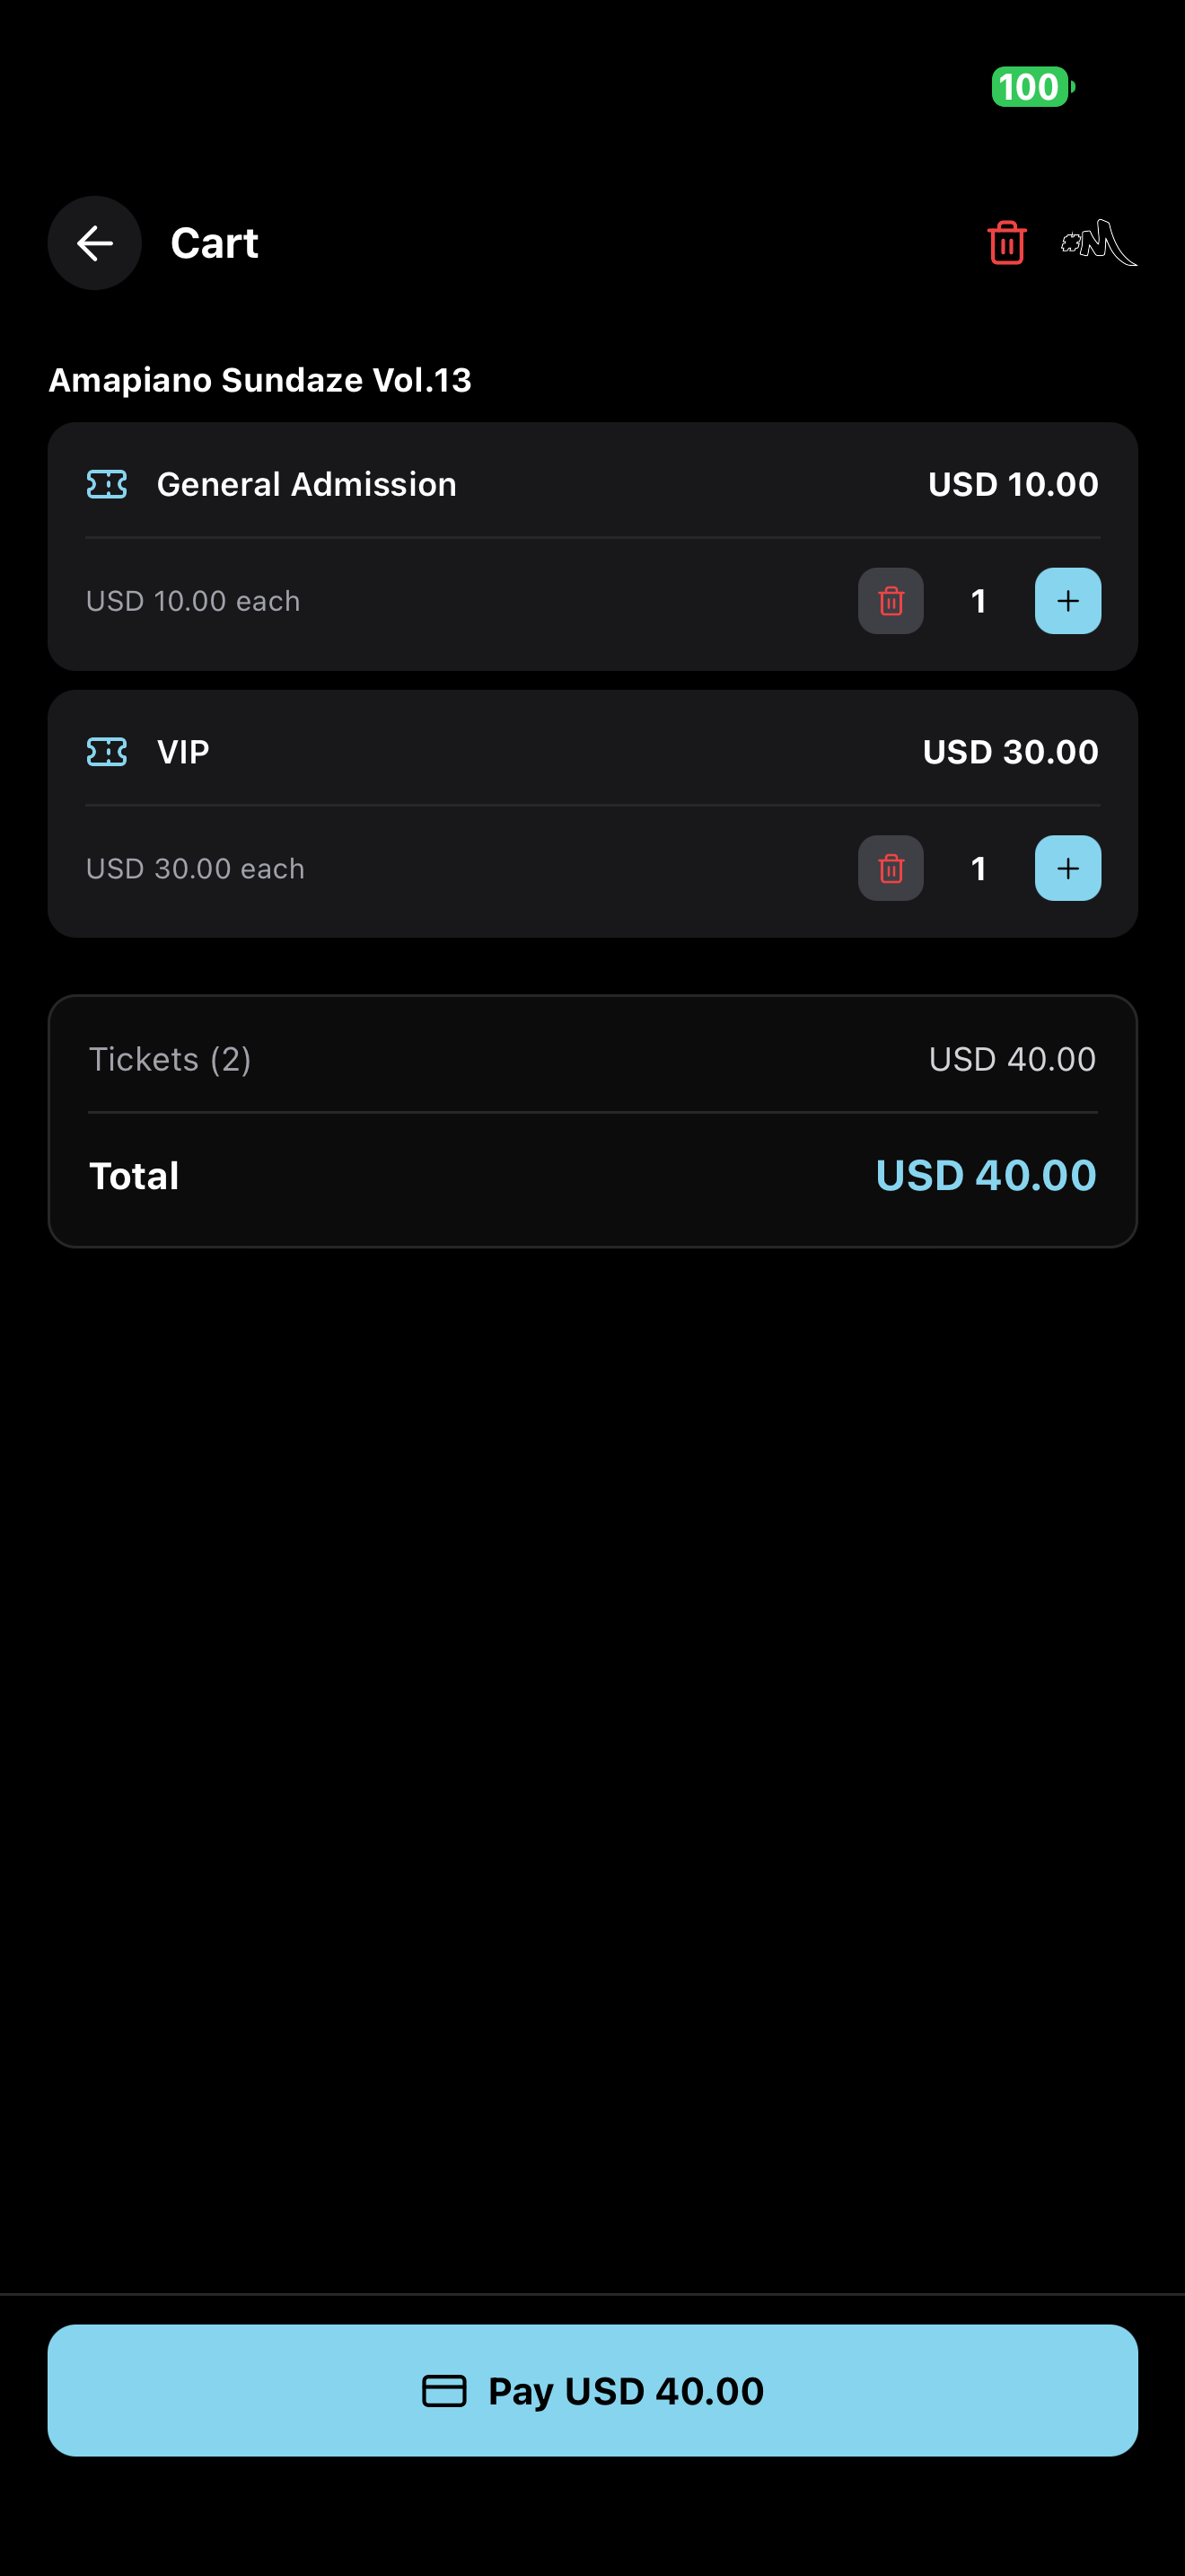The image size is (1185, 2576).
Task: Increase General Admission ticket quantity
Action: click(1067, 601)
